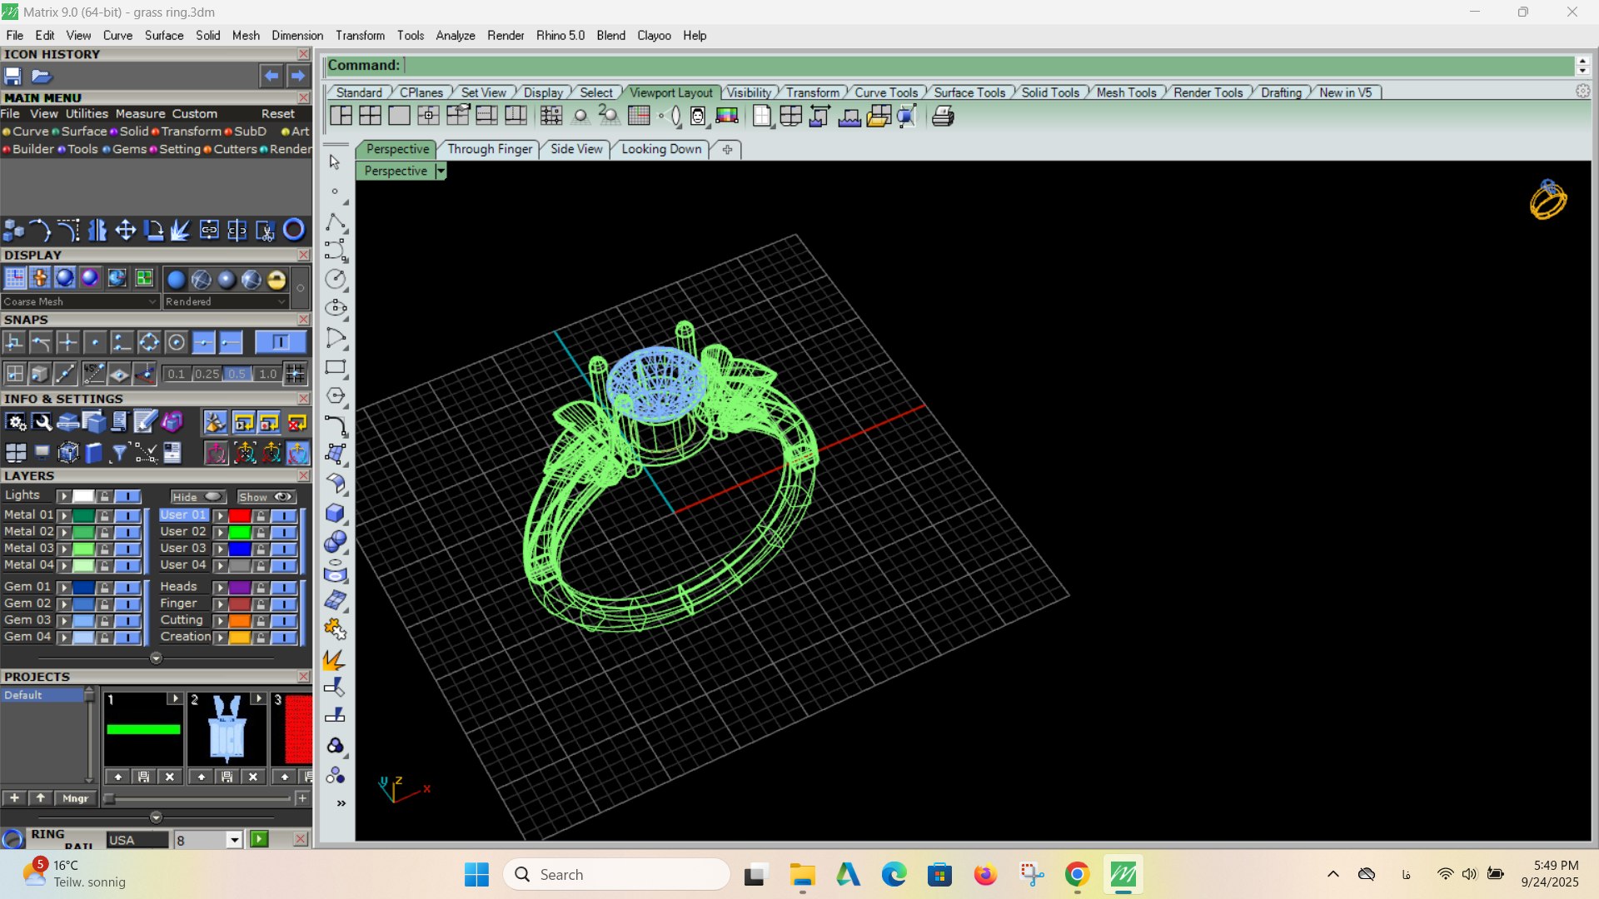
Task: Toggle the lock on Metal 02 layer
Action: coord(104,532)
